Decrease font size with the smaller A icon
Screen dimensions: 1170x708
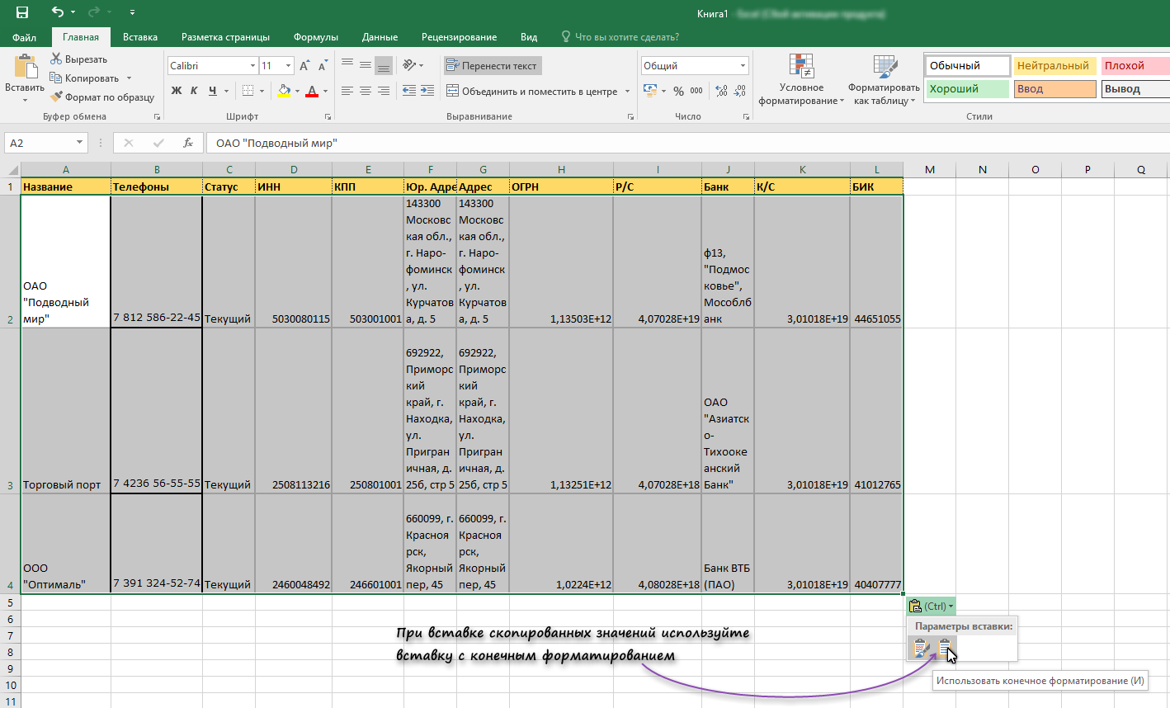tap(323, 66)
